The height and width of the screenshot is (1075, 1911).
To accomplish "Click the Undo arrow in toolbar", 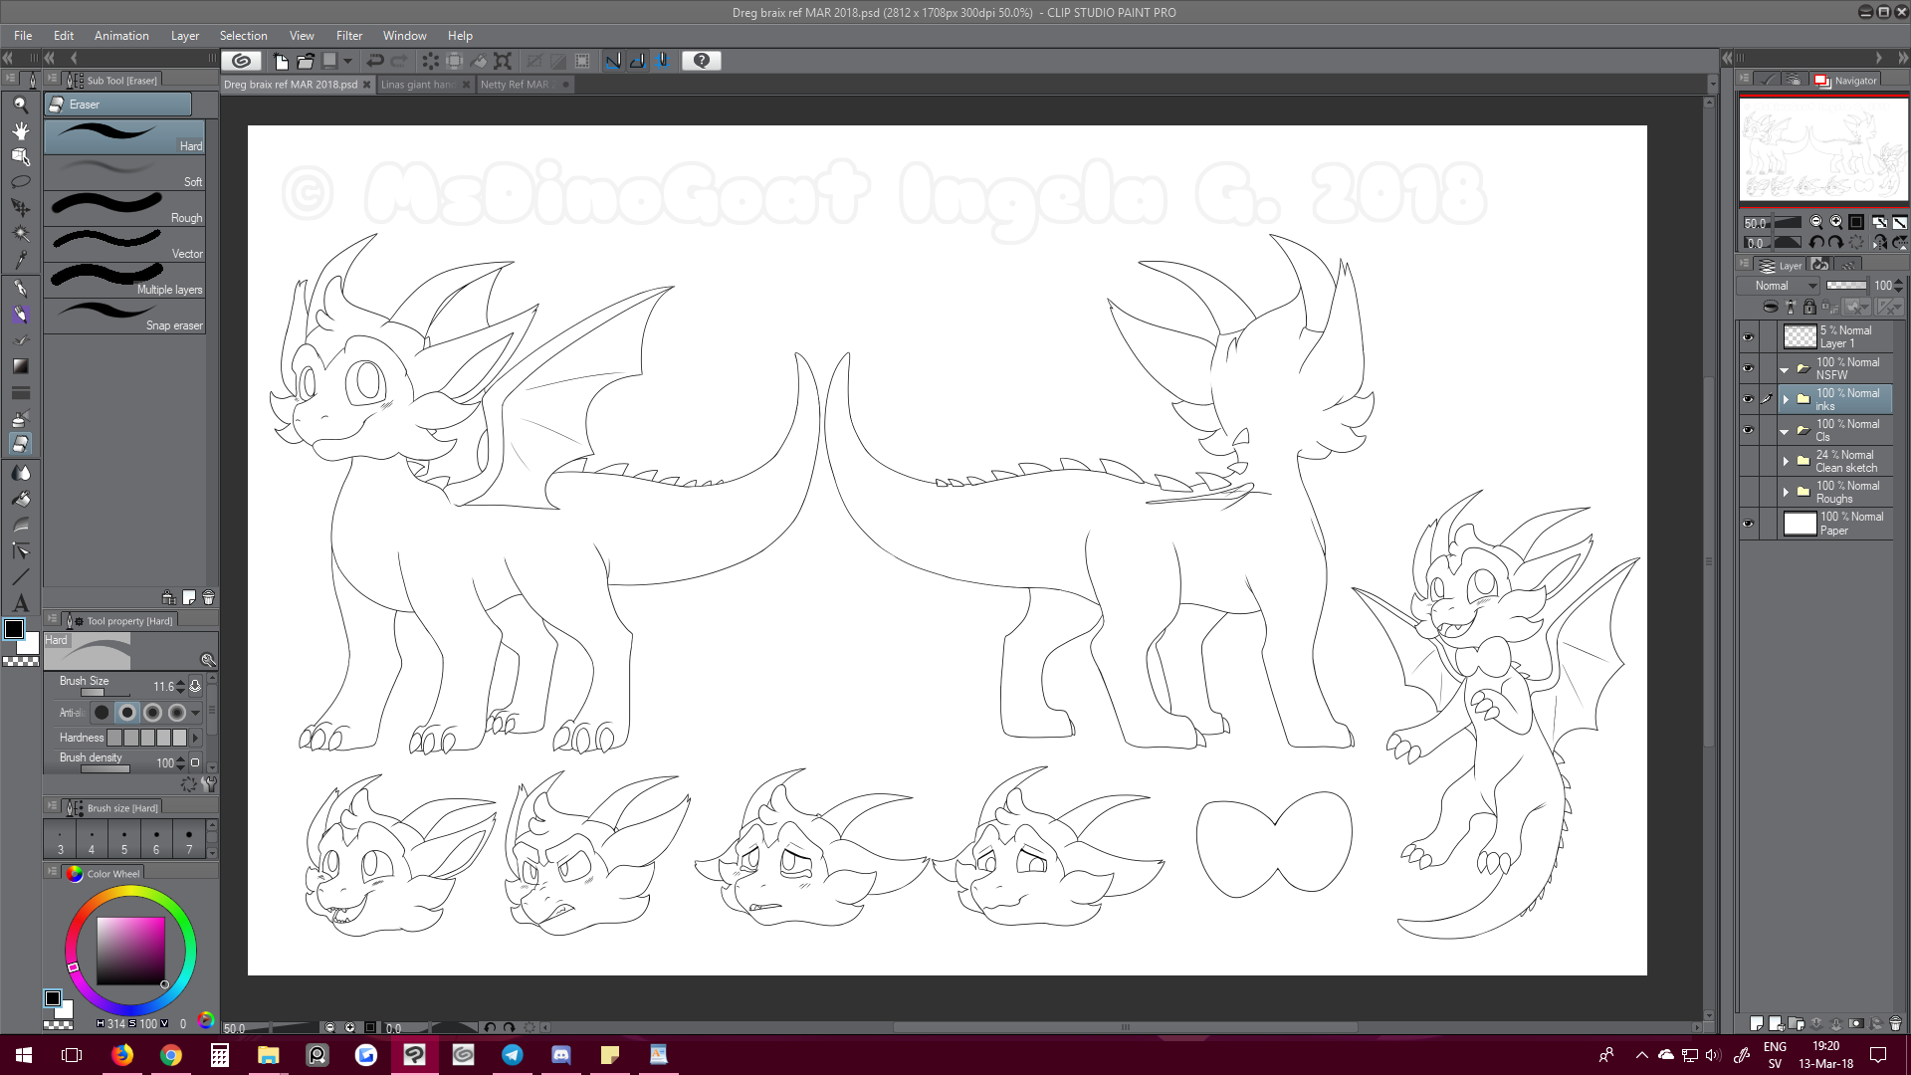I will point(375,61).
